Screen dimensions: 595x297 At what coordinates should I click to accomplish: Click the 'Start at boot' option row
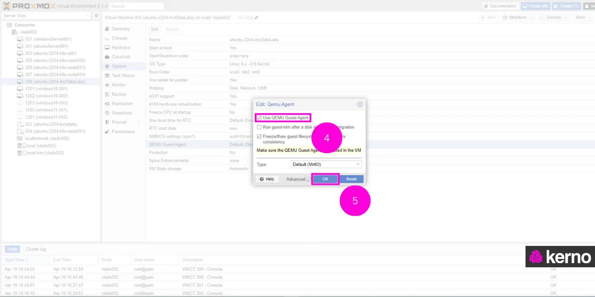click(370, 48)
